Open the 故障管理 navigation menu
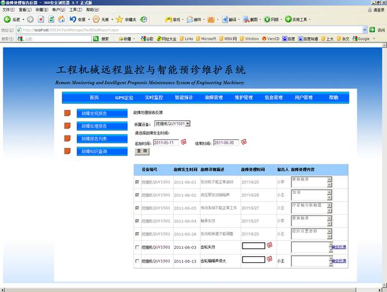 click(x=213, y=97)
